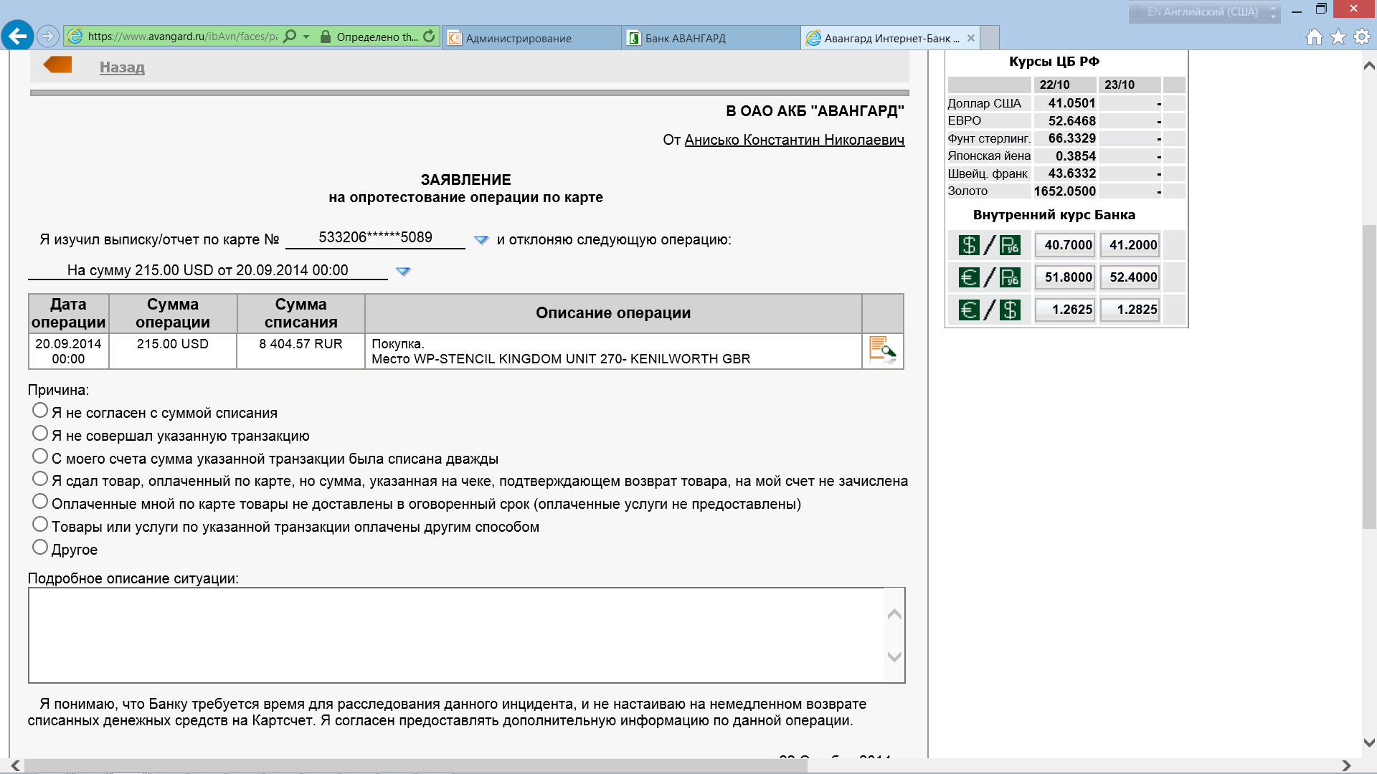Click the EUR buy rate 51.8000

point(1065,277)
